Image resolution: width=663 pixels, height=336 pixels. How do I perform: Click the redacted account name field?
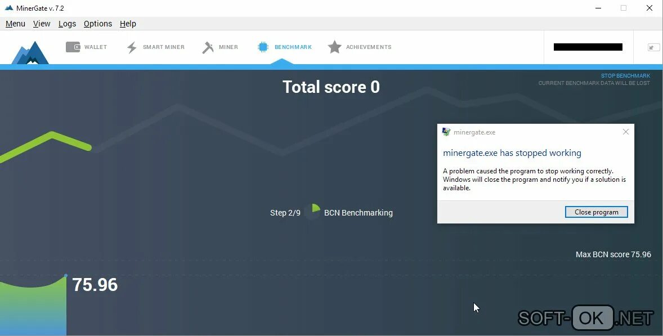pos(588,47)
